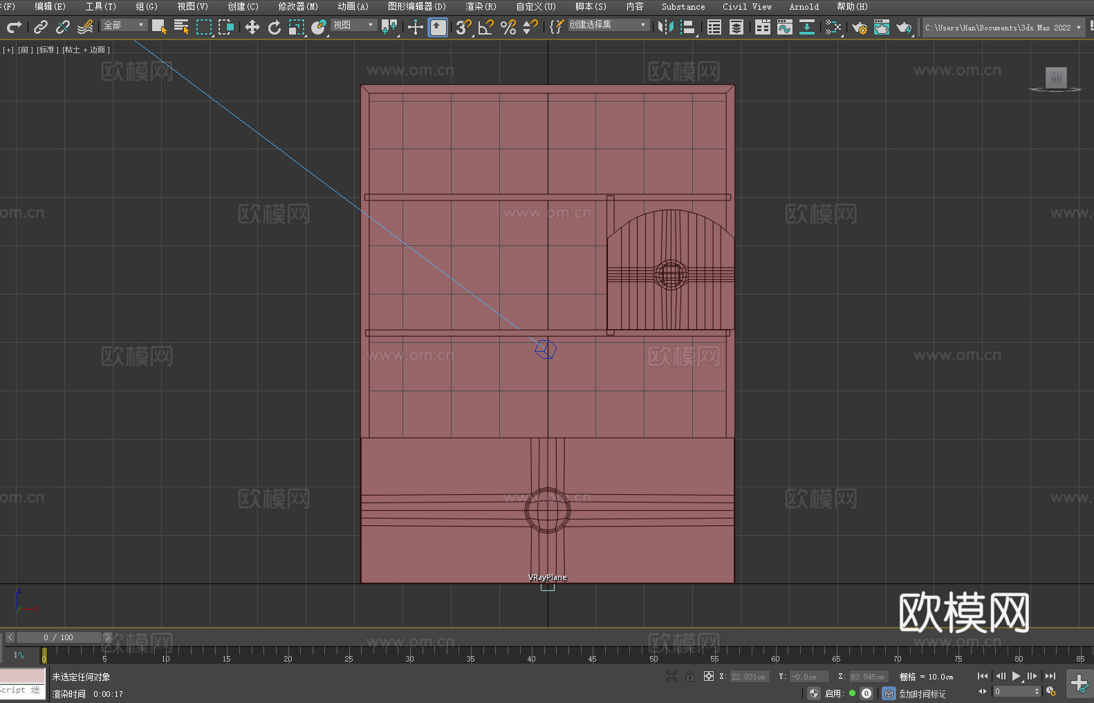The image size is (1094, 703).
Task: Click the pink MAXScript listener field
Action: pyautogui.click(x=22, y=676)
